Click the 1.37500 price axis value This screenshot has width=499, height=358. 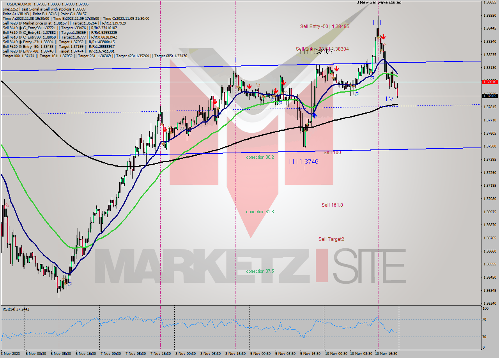pos(490,146)
